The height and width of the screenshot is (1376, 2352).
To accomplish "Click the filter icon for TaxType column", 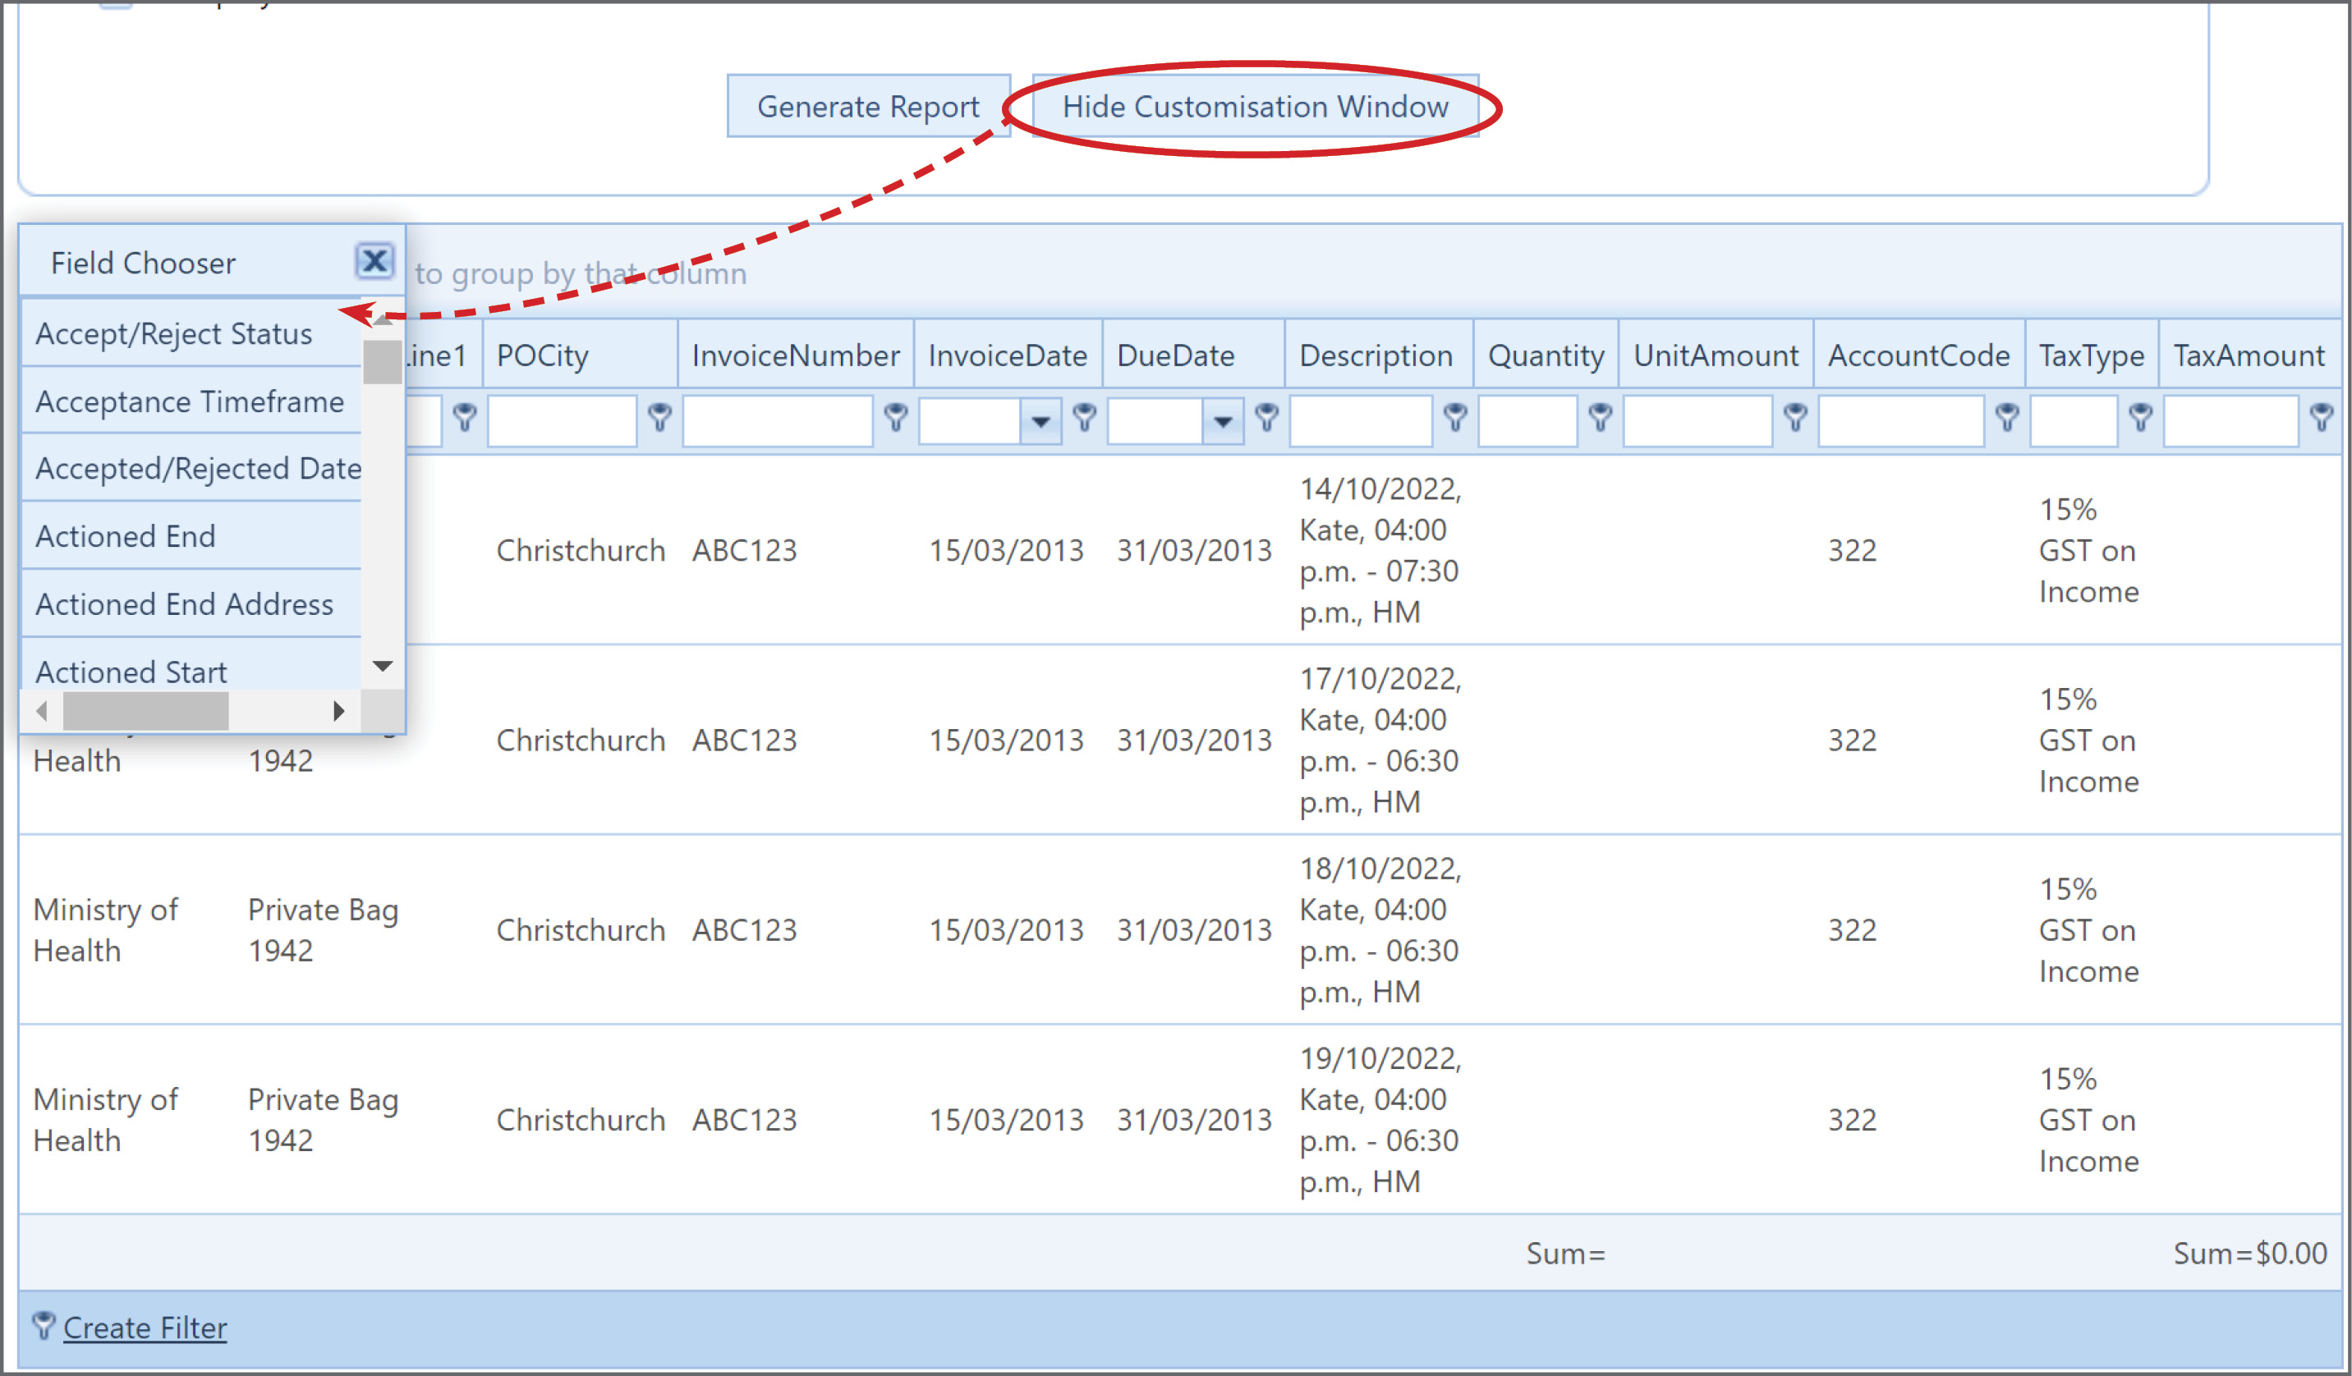I will pyautogui.click(x=2140, y=417).
